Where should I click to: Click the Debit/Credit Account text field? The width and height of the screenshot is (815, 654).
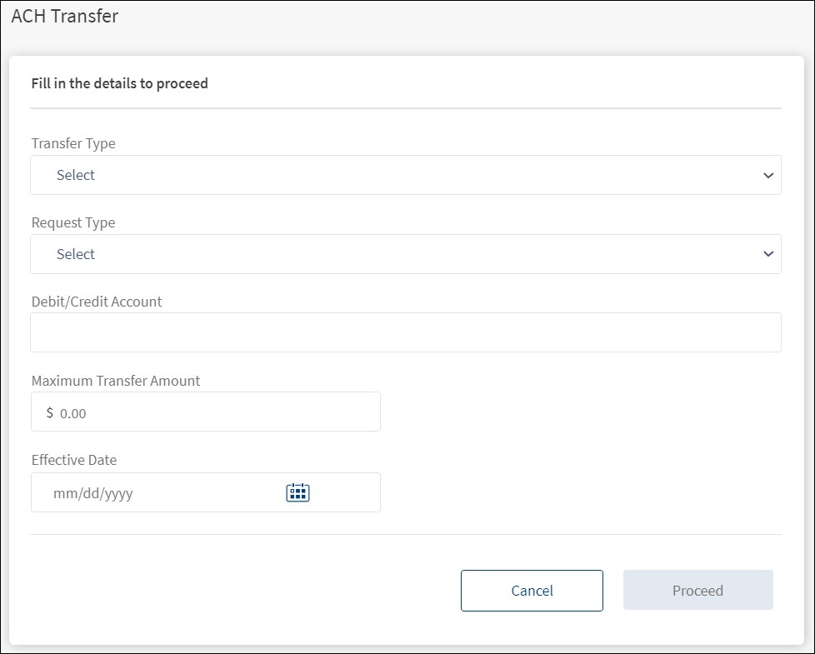[x=405, y=332]
